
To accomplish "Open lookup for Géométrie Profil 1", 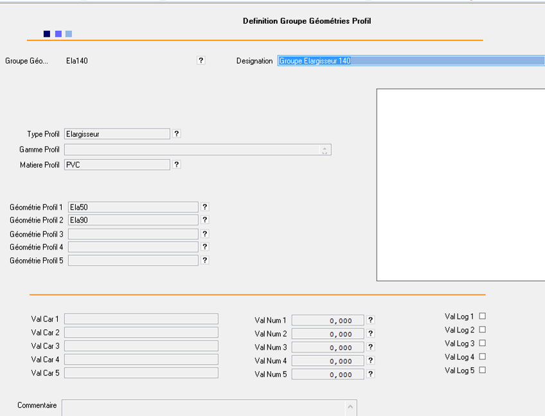I will click(205, 207).
